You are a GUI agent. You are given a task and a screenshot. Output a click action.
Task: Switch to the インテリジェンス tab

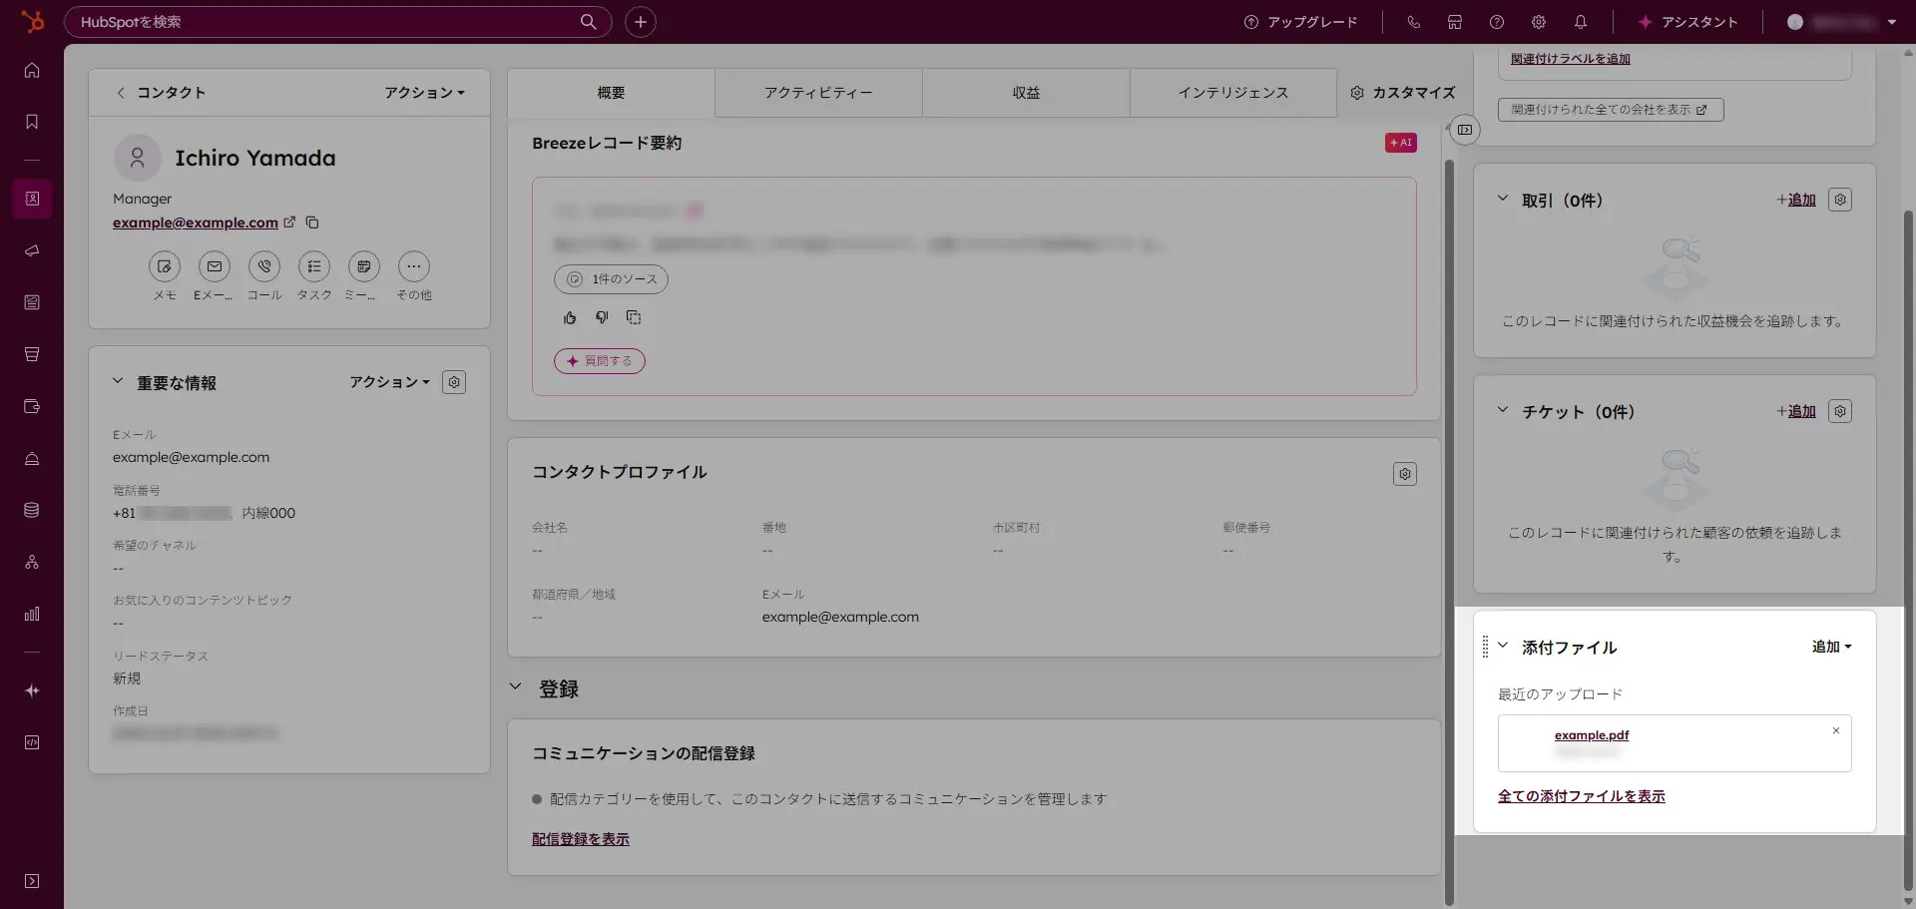coord(1233,92)
